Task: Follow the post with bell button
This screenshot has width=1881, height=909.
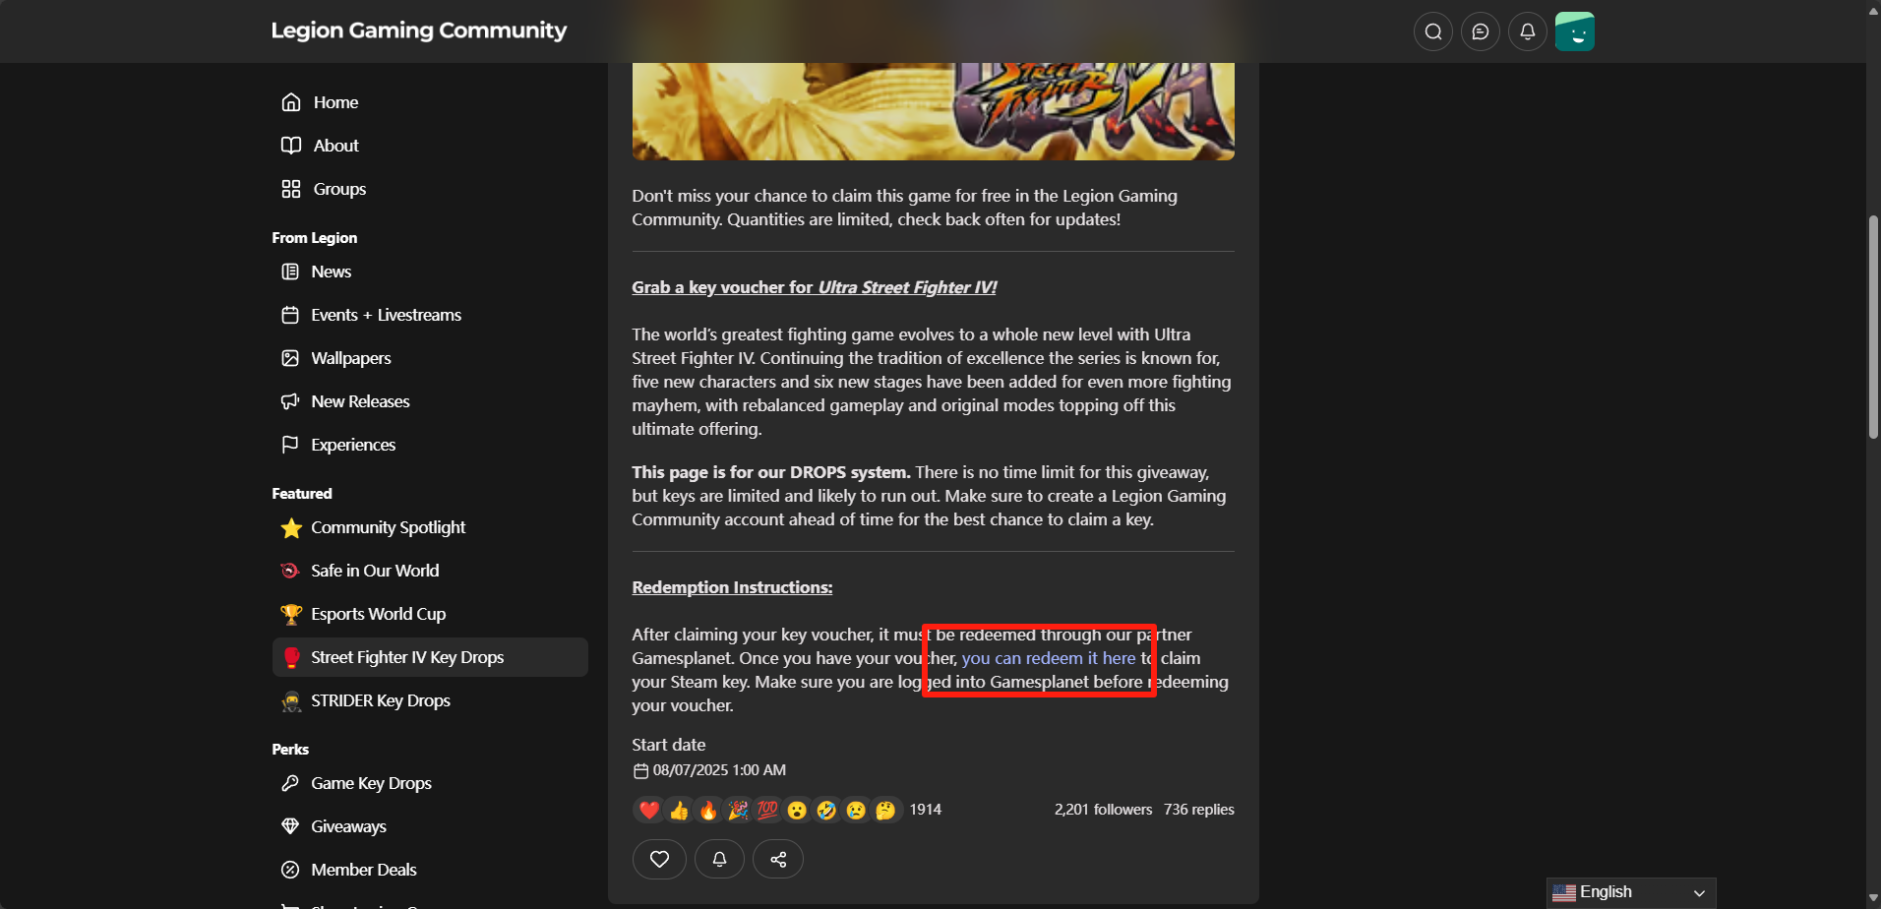Action: pos(719,859)
